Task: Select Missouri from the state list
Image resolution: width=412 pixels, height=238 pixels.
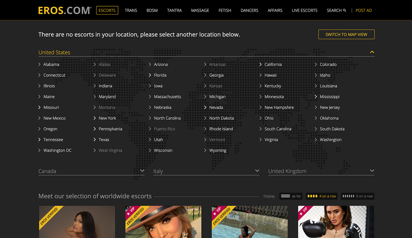Action: [x=51, y=107]
